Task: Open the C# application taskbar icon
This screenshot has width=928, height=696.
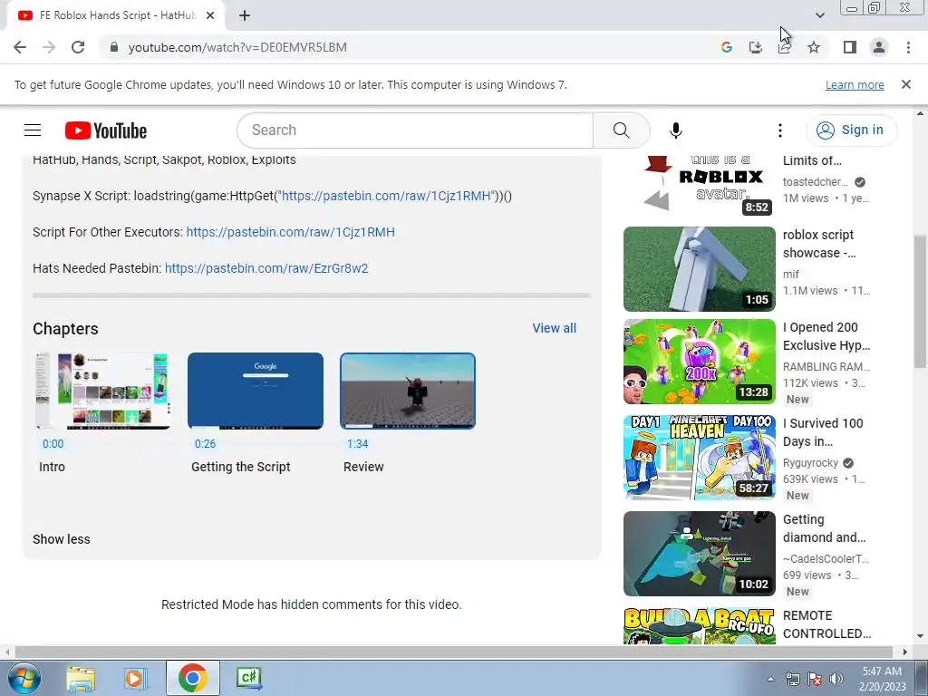Action: coord(249,678)
